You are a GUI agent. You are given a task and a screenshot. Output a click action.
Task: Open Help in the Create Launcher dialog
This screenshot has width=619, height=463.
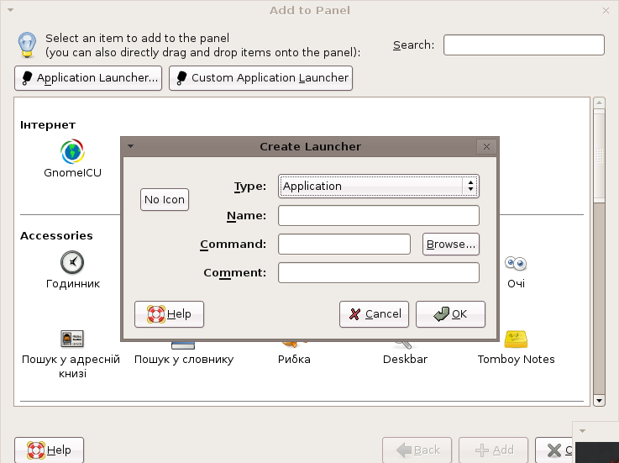pos(170,314)
